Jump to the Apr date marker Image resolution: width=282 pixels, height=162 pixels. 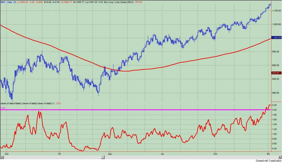[x=110, y=154]
